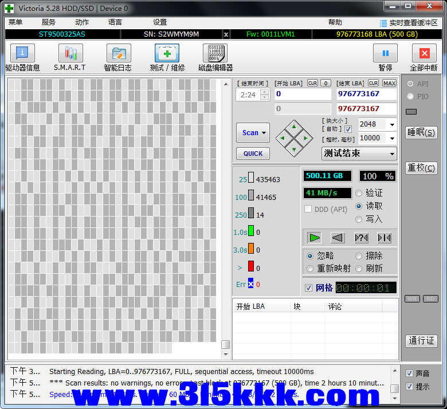Click the 暂停 pause icon
Viewport: 447px width, 409px height.
(x=386, y=53)
